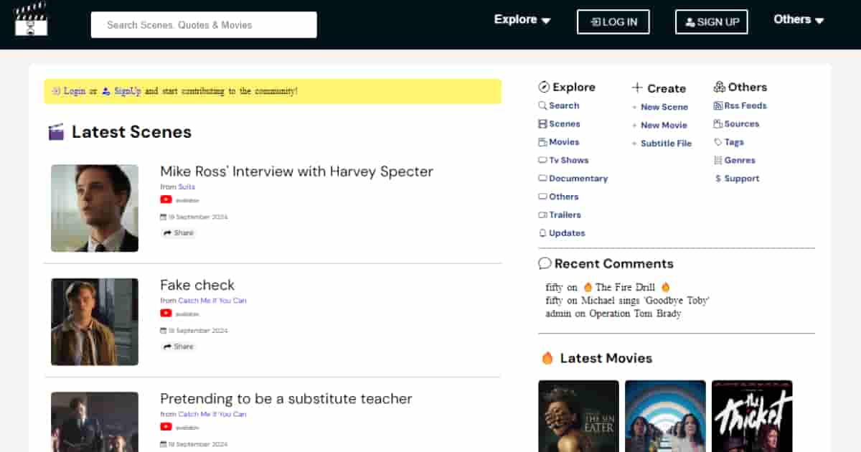Open The Sin Eater movie poster
The image size is (861, 452).
578,416
